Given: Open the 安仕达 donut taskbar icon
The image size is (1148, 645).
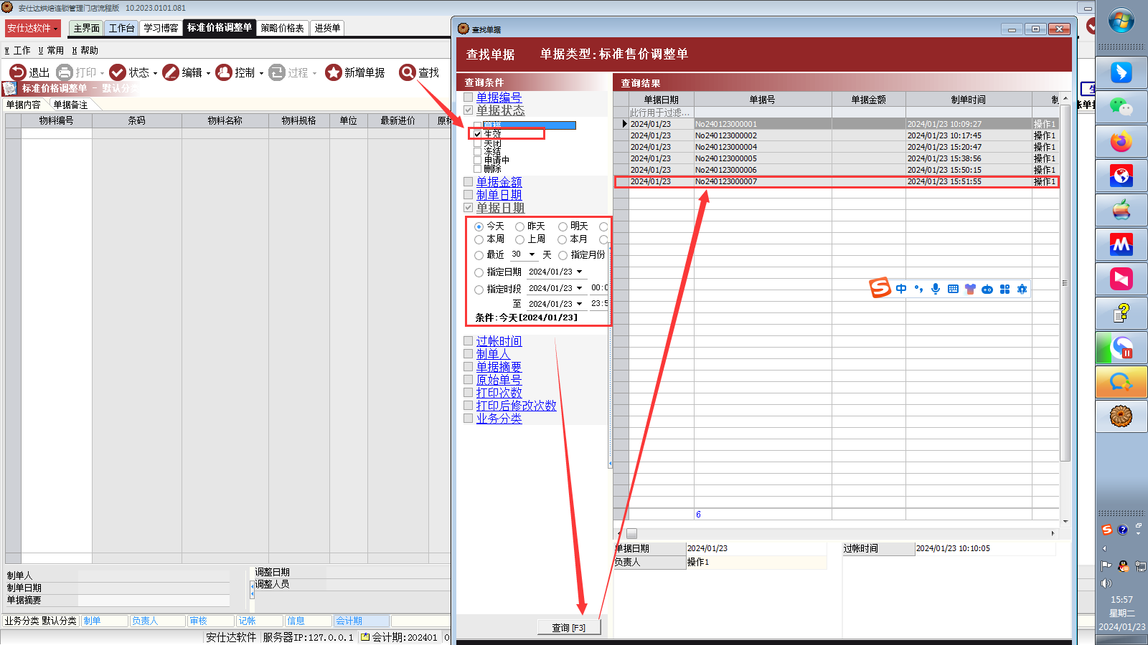Looking at the screenshot, I should coord(1121,416).
